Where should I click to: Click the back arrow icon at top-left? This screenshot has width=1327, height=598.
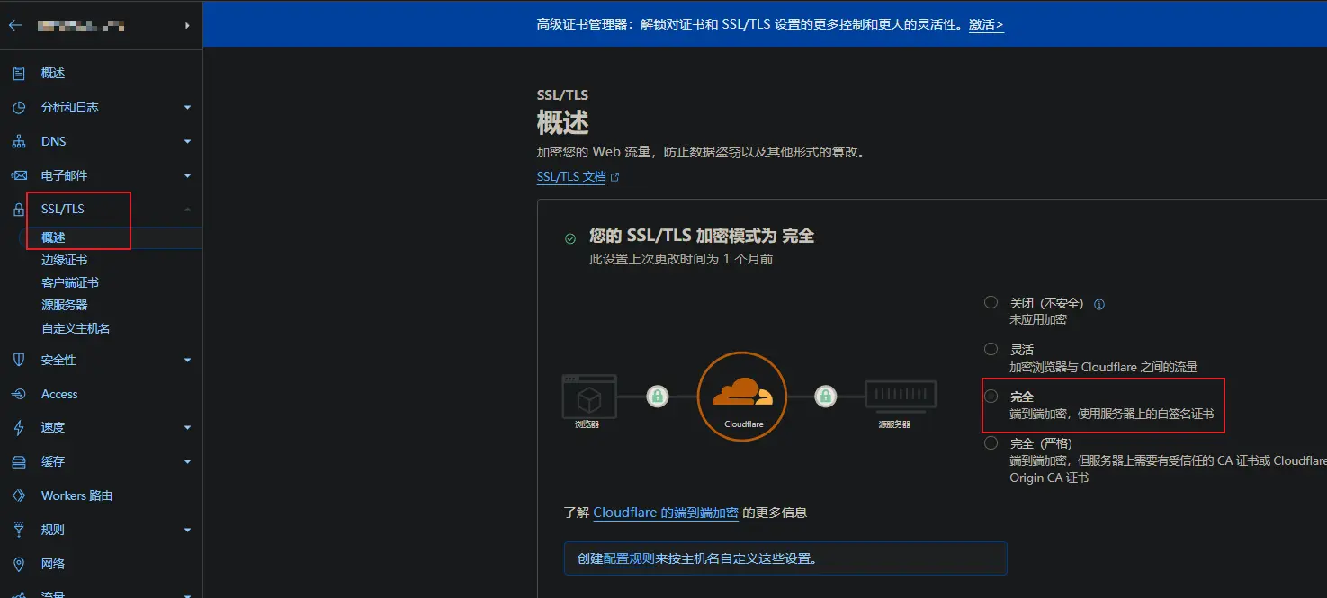14,26
